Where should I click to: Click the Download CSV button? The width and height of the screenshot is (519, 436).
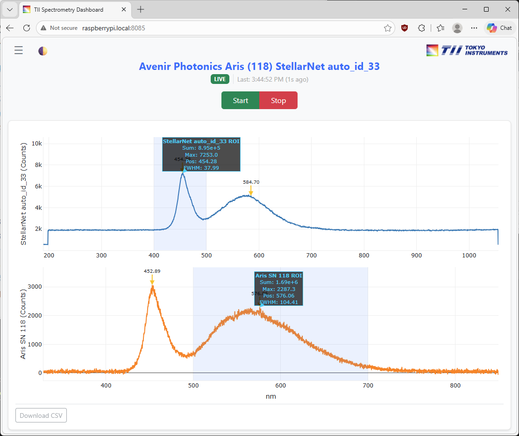[41, 415]
